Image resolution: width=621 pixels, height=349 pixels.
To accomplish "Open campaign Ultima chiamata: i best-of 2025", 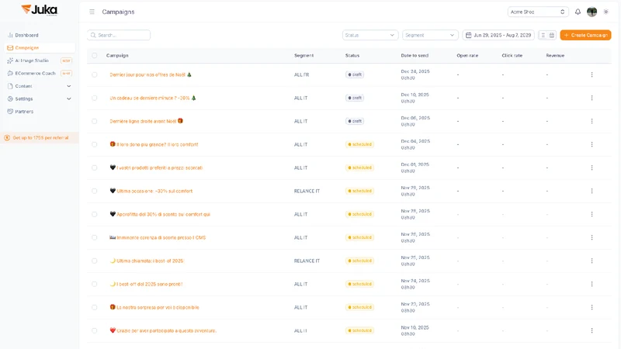I will (147, 261).
